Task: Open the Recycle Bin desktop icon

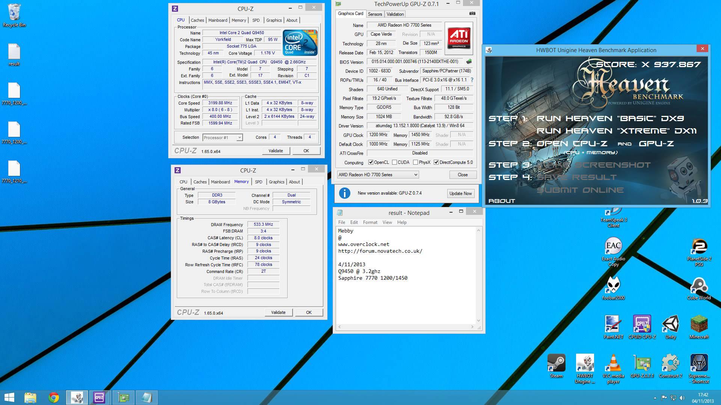Action: (14, 15)
